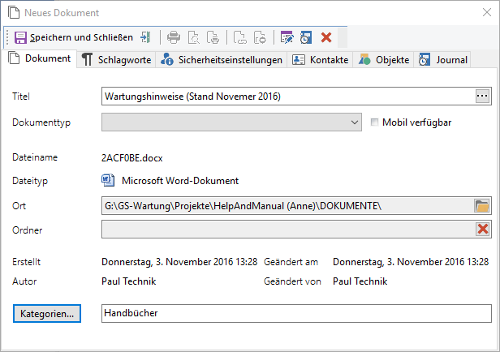Image resolution: width=500 pixels, height=352 pixels.
Task: Click the Geändert am date value
Action: click(411, 262)
